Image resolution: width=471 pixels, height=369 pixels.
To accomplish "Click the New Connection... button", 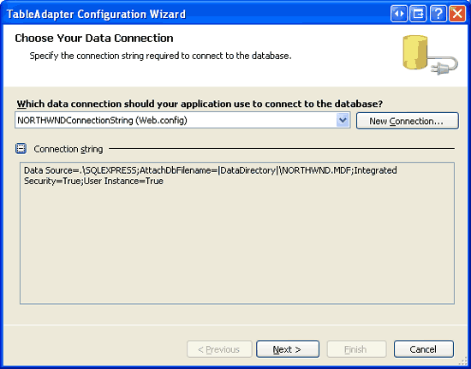I will click(x=408, y=121).
